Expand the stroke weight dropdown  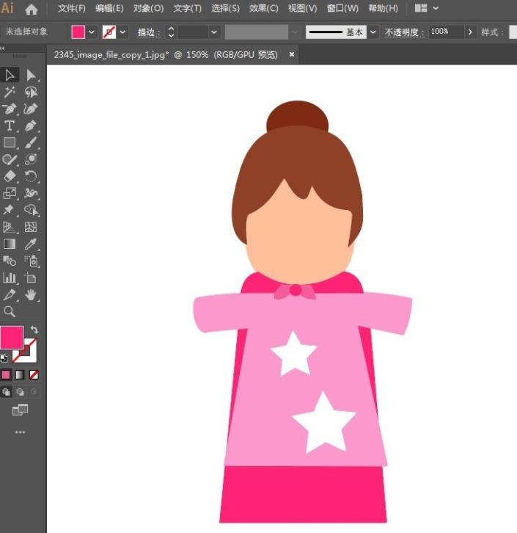[214, 32]
